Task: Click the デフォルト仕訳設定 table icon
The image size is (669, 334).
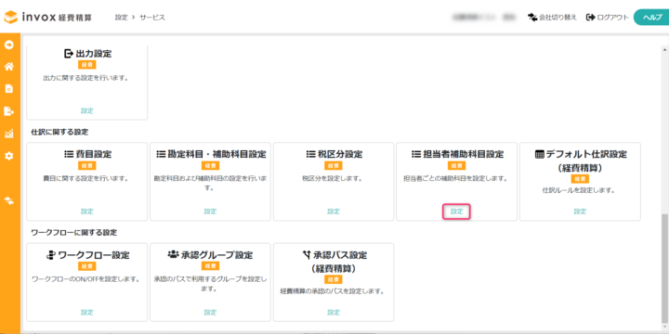Action: pyautogui.click(x=540, y=154)
